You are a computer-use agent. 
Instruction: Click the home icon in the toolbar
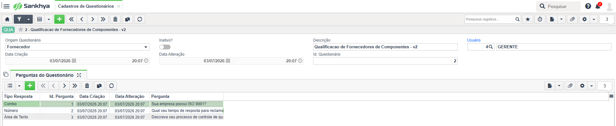click(x=7, y=19)
